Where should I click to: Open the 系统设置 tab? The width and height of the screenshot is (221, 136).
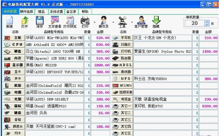[x=56, y=11]
